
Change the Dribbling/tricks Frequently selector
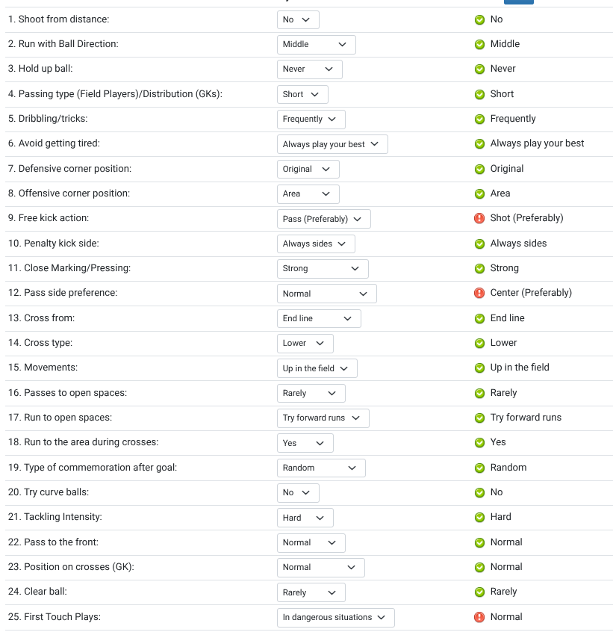pos(311,120)
